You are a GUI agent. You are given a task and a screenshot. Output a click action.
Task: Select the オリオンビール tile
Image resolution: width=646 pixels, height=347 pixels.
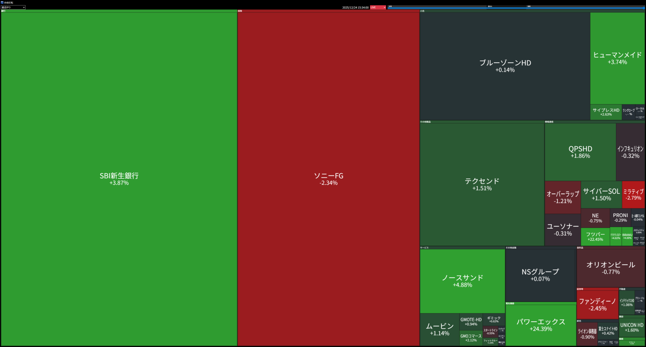(610, 268)
